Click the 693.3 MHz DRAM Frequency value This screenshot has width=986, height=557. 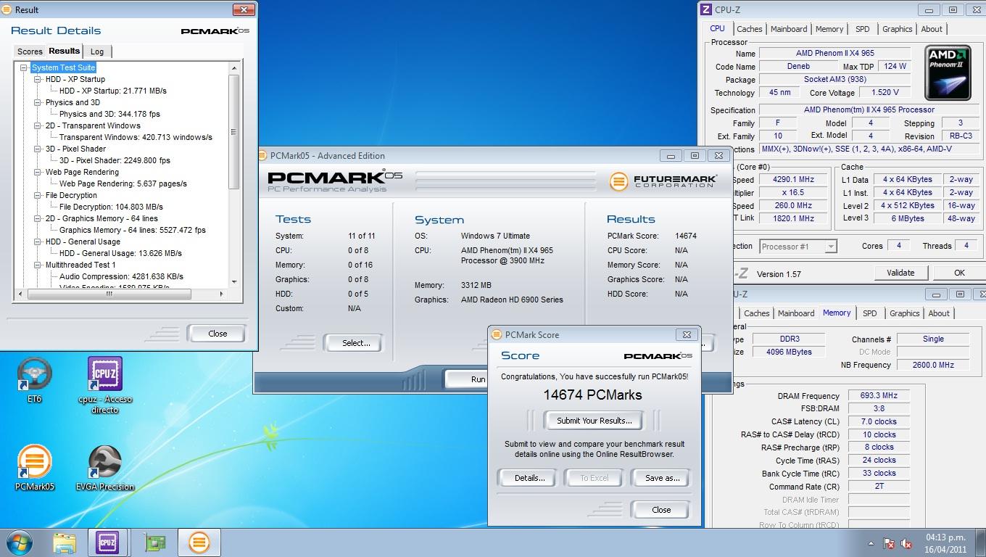pyautogui.click(x=879, y=396)
